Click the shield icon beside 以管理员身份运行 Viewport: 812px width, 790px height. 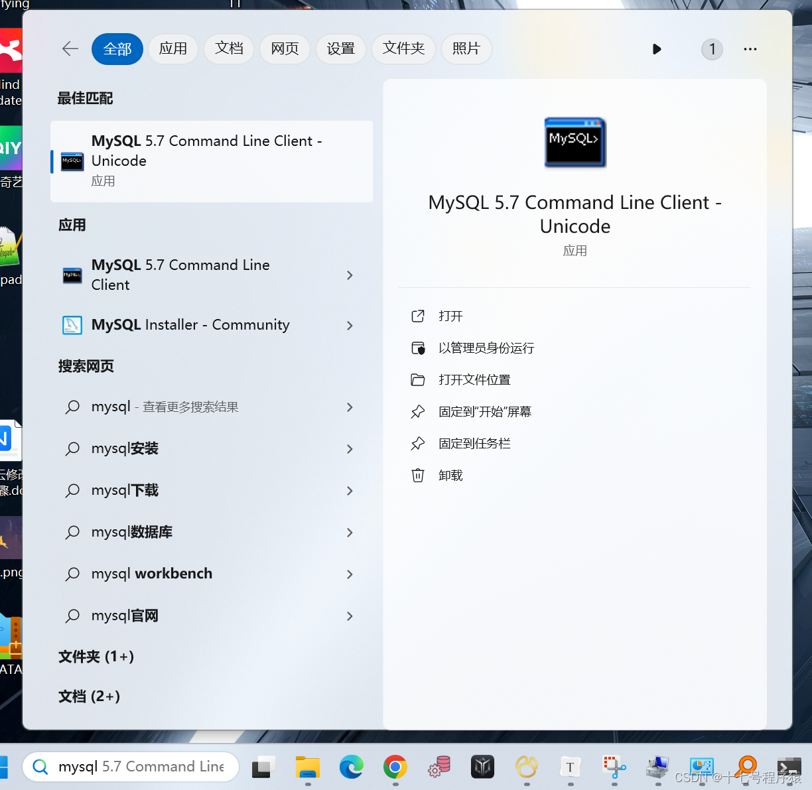point(418,348)
